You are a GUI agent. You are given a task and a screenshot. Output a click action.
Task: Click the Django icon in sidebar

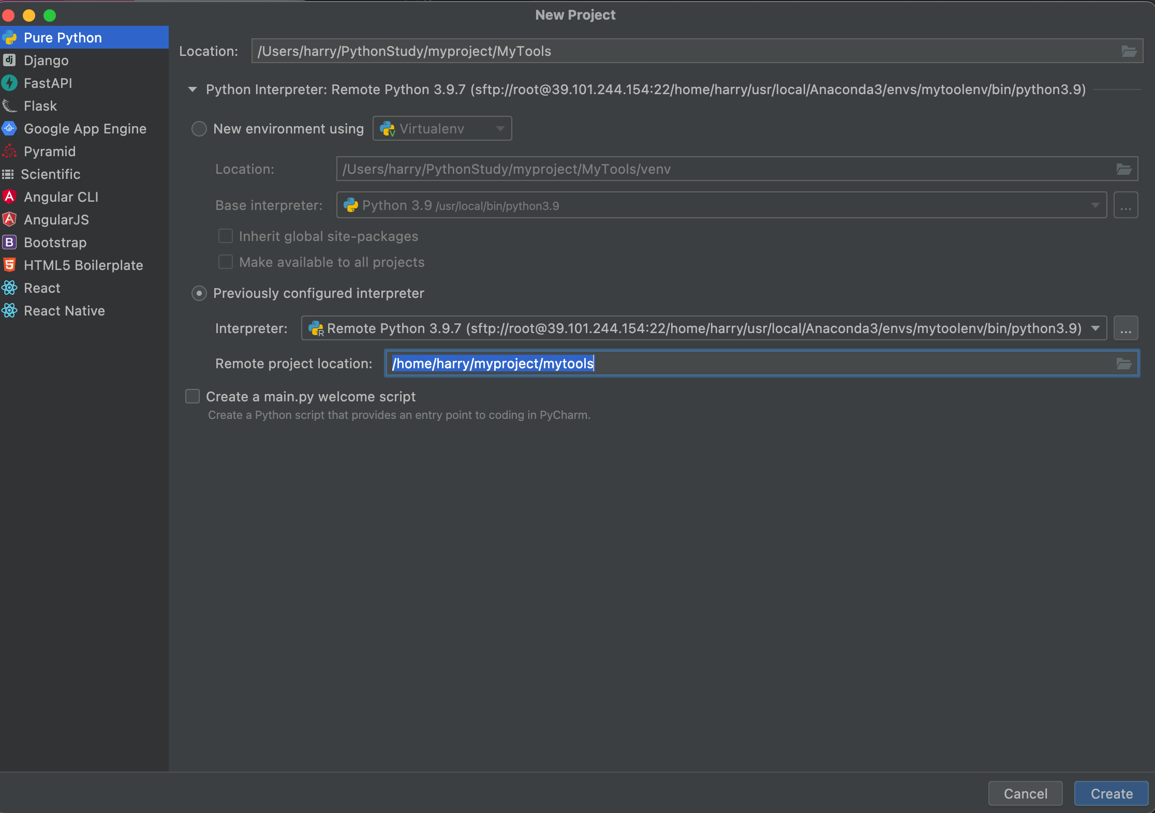(9, 60)
